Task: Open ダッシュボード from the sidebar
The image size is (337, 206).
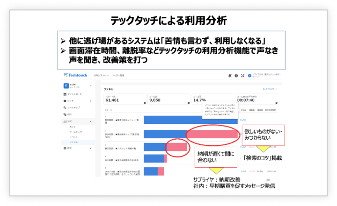Action: pyautogui.click(x=75, y=94)
